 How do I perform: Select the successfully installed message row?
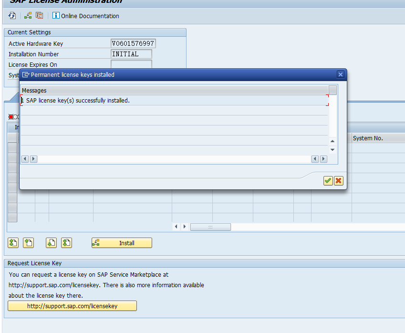coord(174,100)
